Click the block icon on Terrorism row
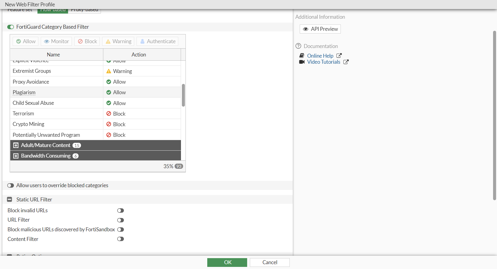 (109, 114)
